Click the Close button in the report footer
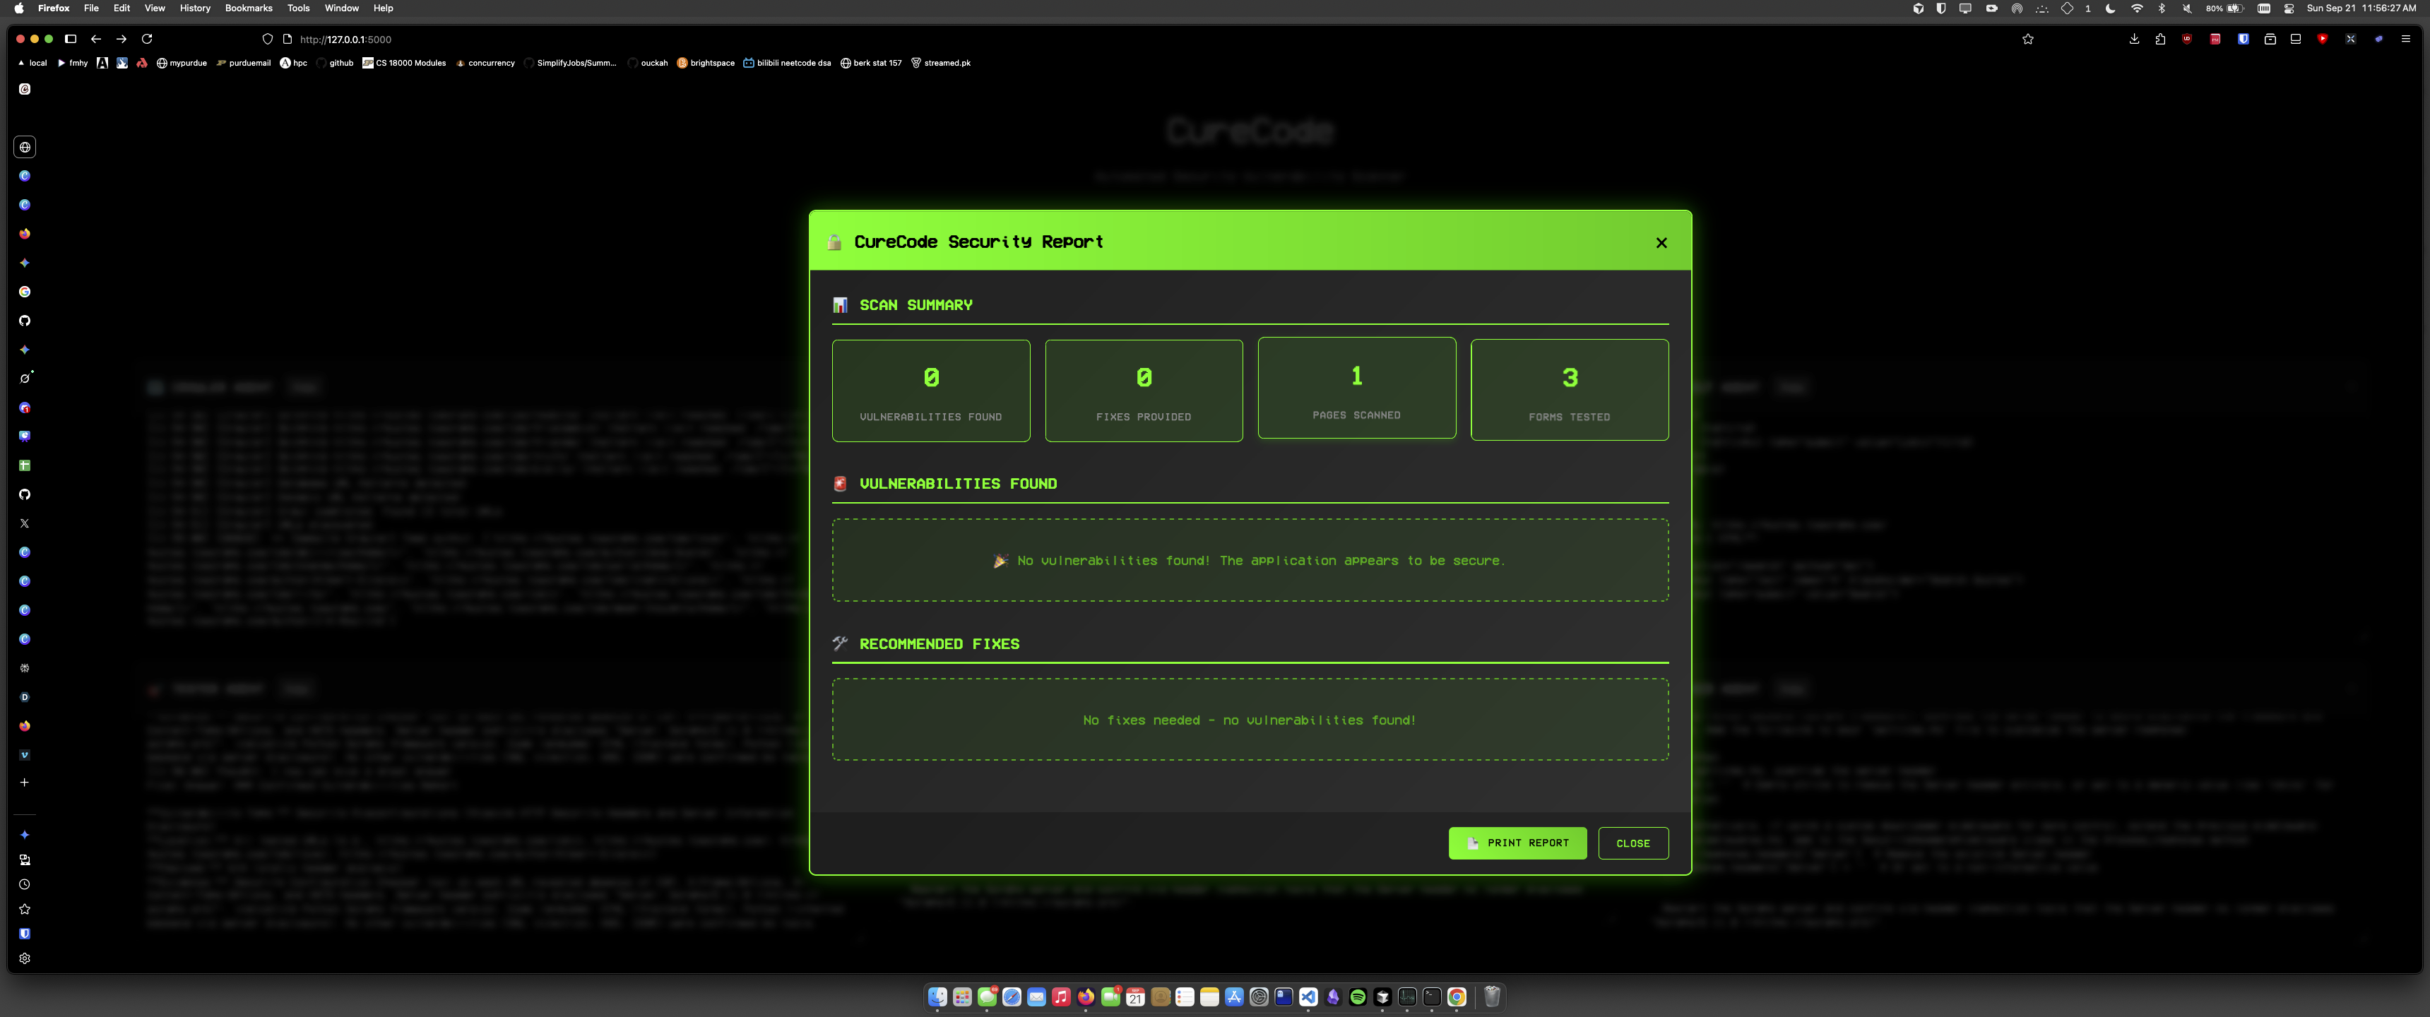 click(x=1632, y=843)
